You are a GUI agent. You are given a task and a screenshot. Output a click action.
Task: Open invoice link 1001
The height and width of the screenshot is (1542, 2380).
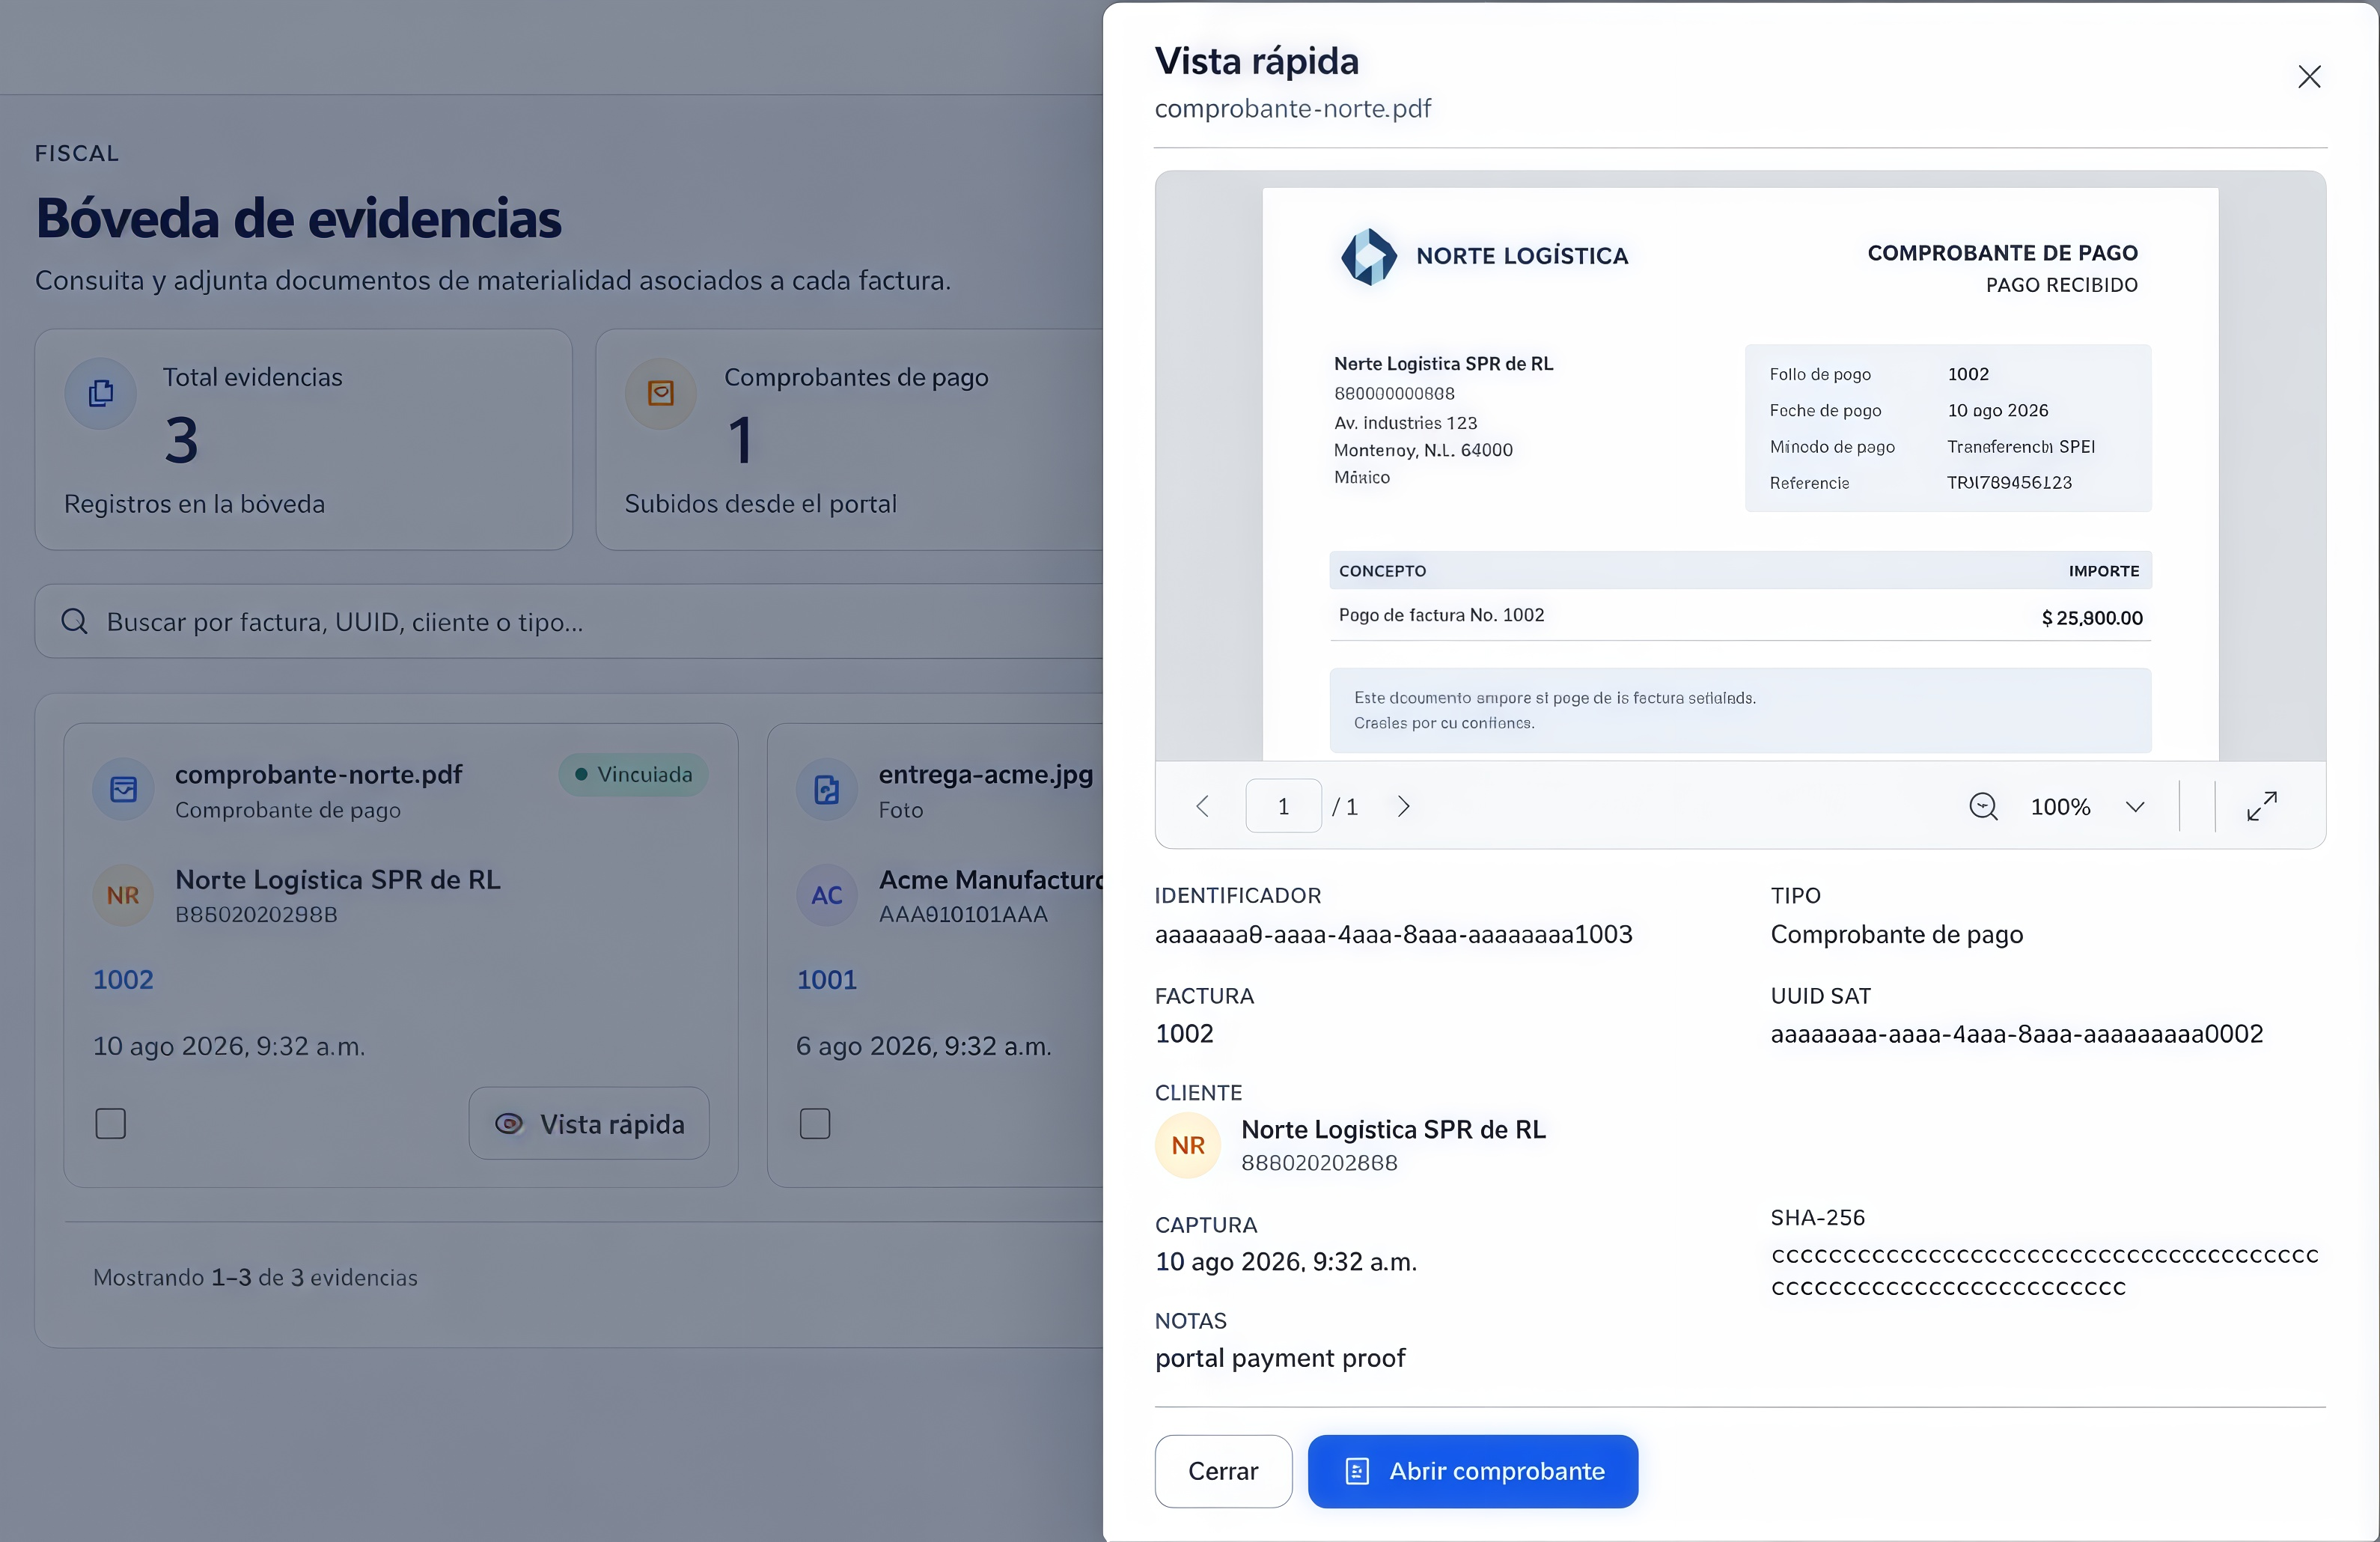click(x=826, y=979)
